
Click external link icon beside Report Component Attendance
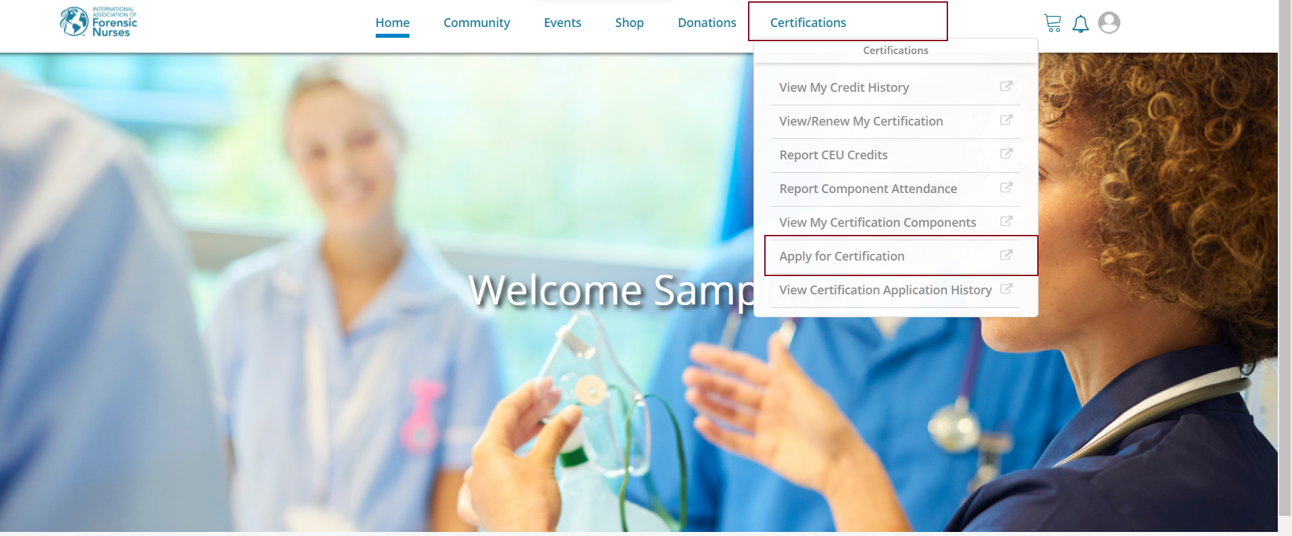1006,188
